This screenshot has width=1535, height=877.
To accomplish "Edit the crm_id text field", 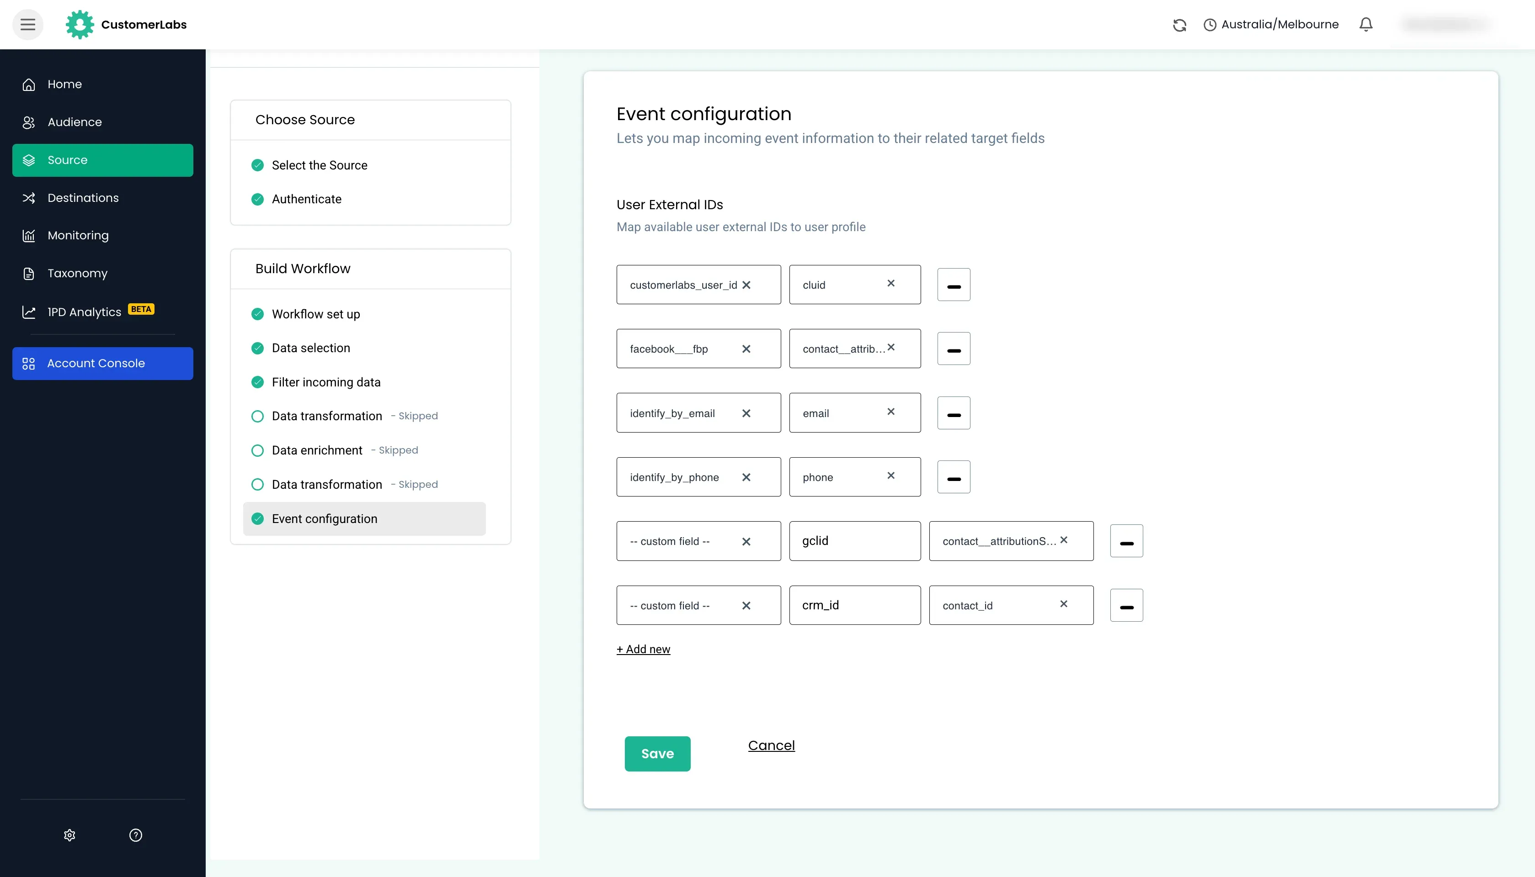I will [x=855, y=605].
